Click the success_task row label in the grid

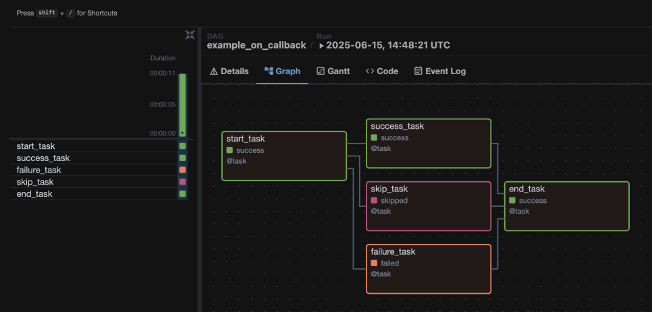click(43, 158)
